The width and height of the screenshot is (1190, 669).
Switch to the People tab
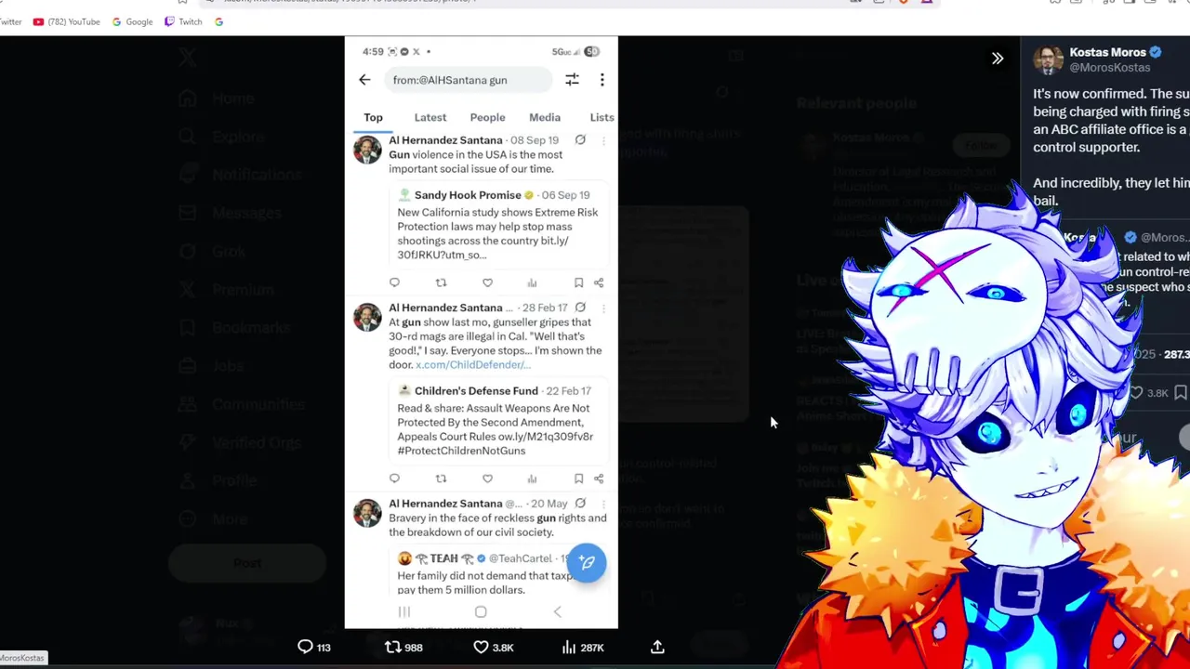coord(487,117)
